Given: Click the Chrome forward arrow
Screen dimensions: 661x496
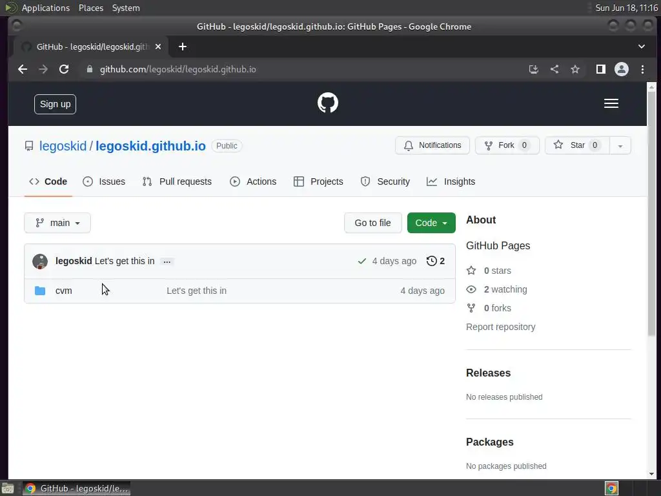Looking at the screenshot, I should [x=43, y=69].
